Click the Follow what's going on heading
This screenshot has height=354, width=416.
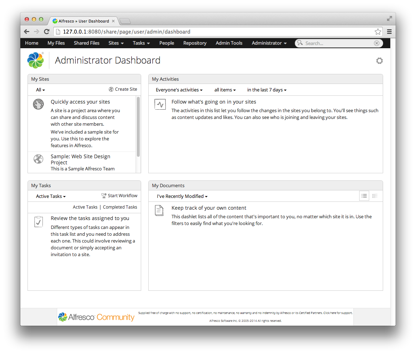(x=214, y=102)
